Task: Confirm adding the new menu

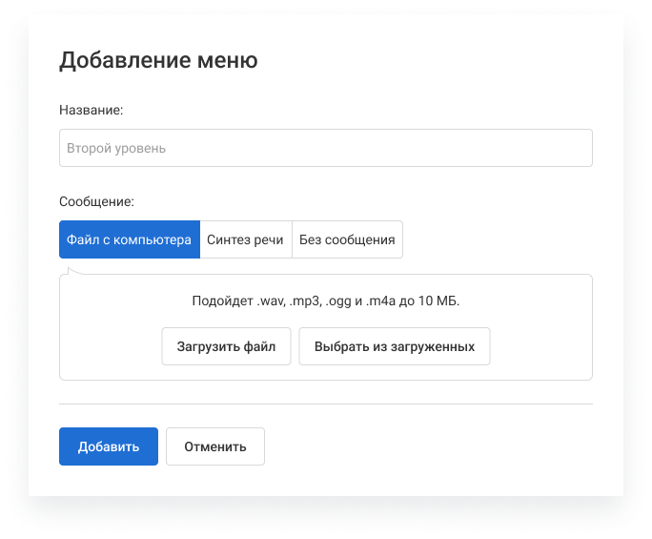Action: click(x=109, y=446)
